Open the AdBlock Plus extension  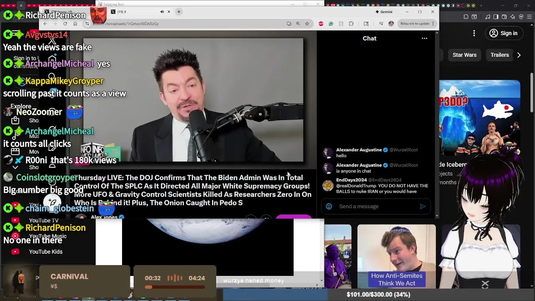tap(321, 24)
